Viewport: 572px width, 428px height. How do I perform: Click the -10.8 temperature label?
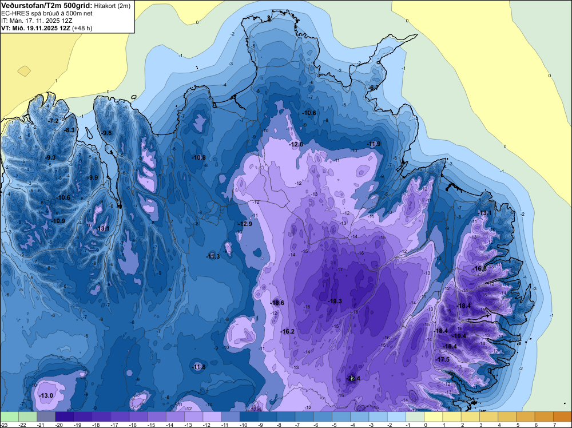(x=198, y=157)
